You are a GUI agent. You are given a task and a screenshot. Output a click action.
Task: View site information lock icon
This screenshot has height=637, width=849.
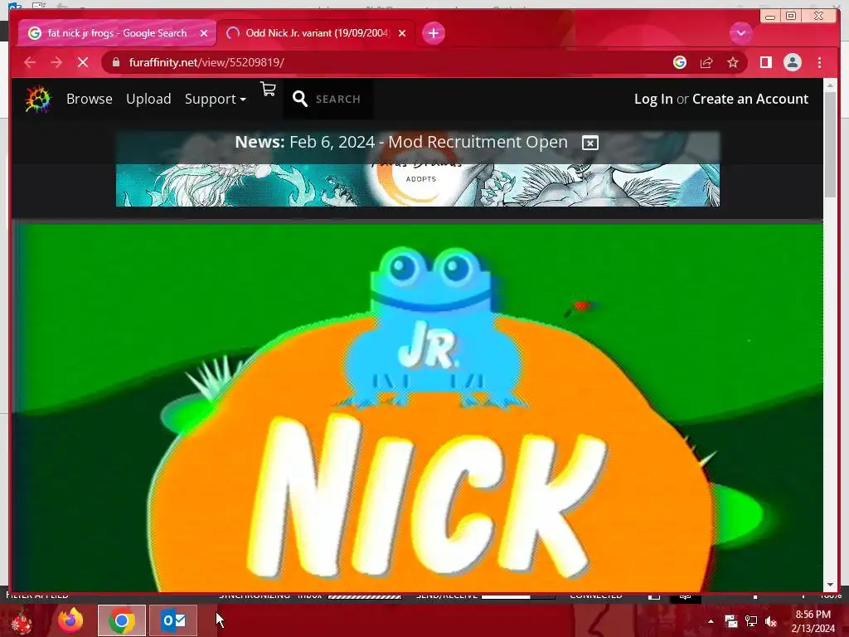click(116, 62)
